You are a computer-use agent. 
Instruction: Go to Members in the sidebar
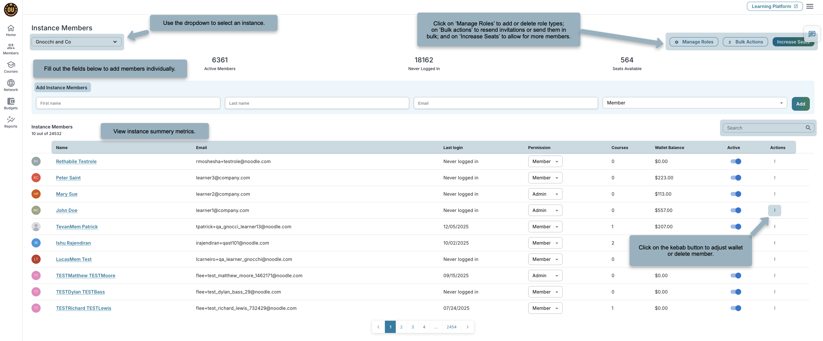tap(11, 49)
